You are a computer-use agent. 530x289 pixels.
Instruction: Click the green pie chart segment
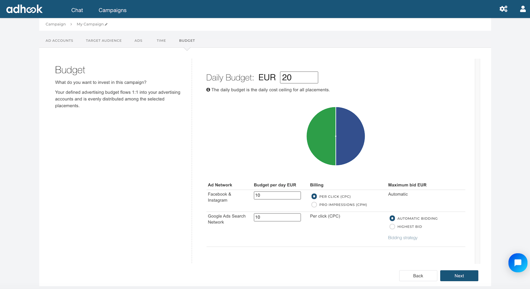click(x=321, y=136)
